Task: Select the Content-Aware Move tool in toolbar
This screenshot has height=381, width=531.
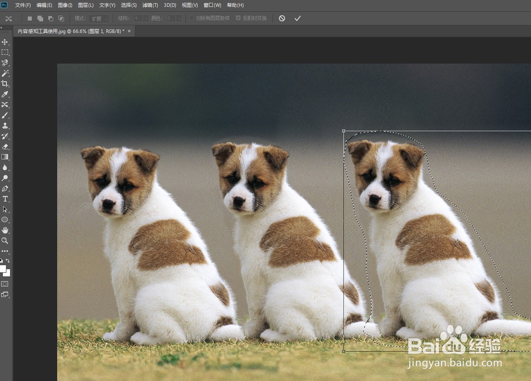Action: coord(5,105)
